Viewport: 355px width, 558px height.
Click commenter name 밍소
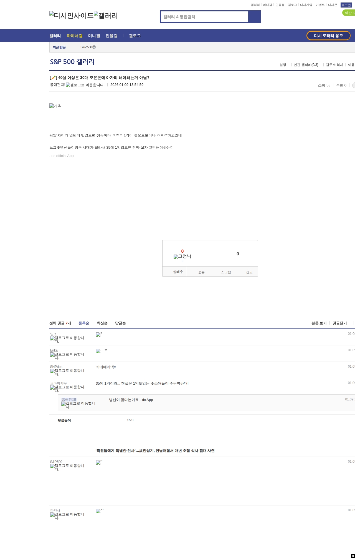tap(54, 334)
